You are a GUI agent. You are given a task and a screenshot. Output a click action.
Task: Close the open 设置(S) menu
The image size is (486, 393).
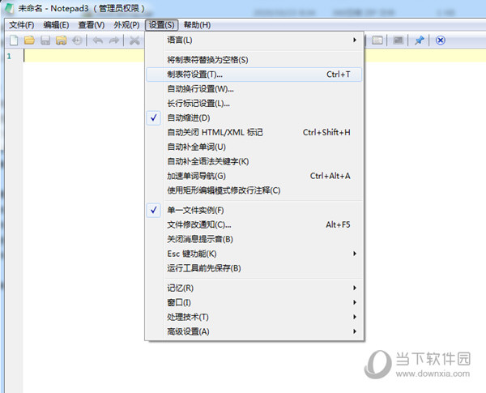pyautogui.click(x=161, y=25)
